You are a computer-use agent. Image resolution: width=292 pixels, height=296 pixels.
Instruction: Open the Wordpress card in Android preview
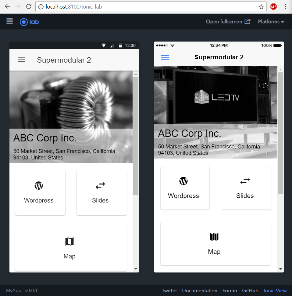point(40,192)
